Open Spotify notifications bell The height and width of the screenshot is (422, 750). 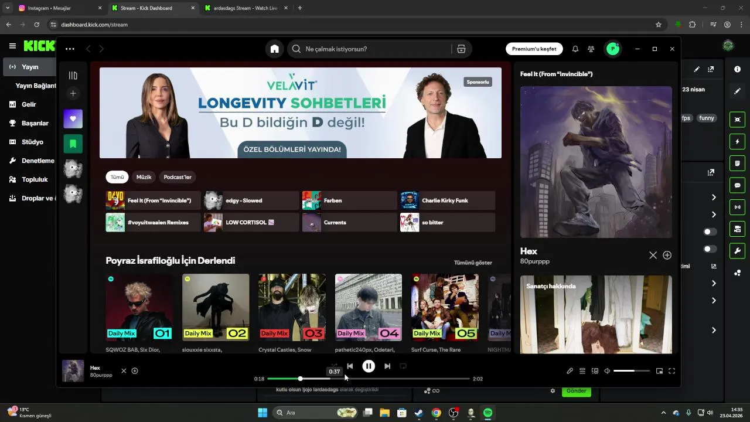(575, 49)
